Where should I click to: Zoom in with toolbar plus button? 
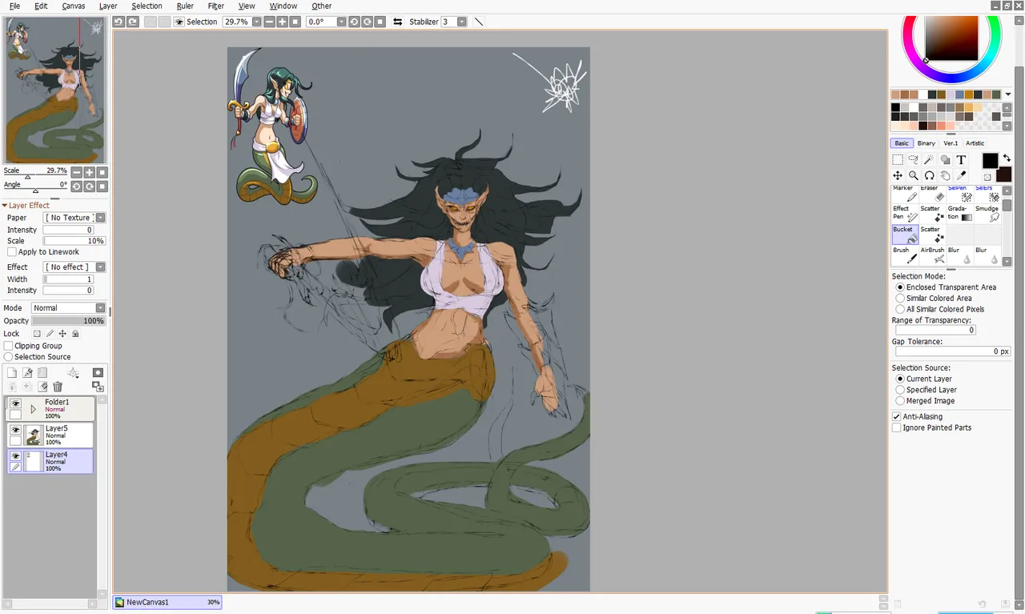[x=282, y=22]
